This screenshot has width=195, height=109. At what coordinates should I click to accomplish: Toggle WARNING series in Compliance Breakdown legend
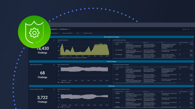84,58
